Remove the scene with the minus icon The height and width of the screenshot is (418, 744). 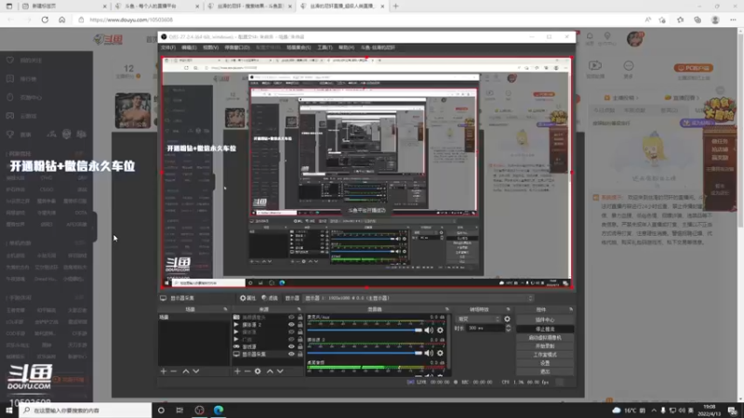pos(174,371)
